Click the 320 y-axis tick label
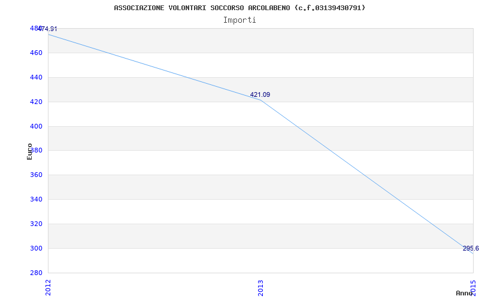The image size is (479, 299). pyautogui.click(x=35, y=224)
